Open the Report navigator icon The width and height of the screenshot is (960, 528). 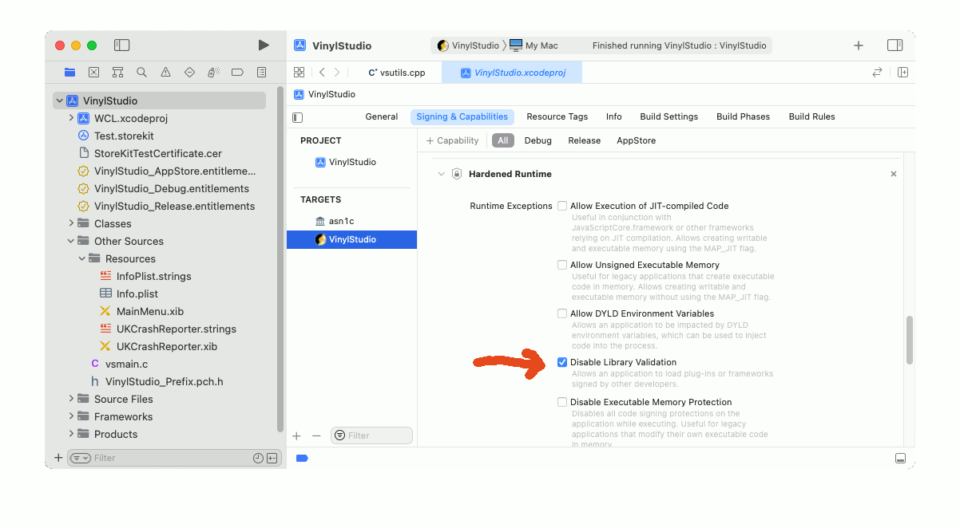click(261, 72)
